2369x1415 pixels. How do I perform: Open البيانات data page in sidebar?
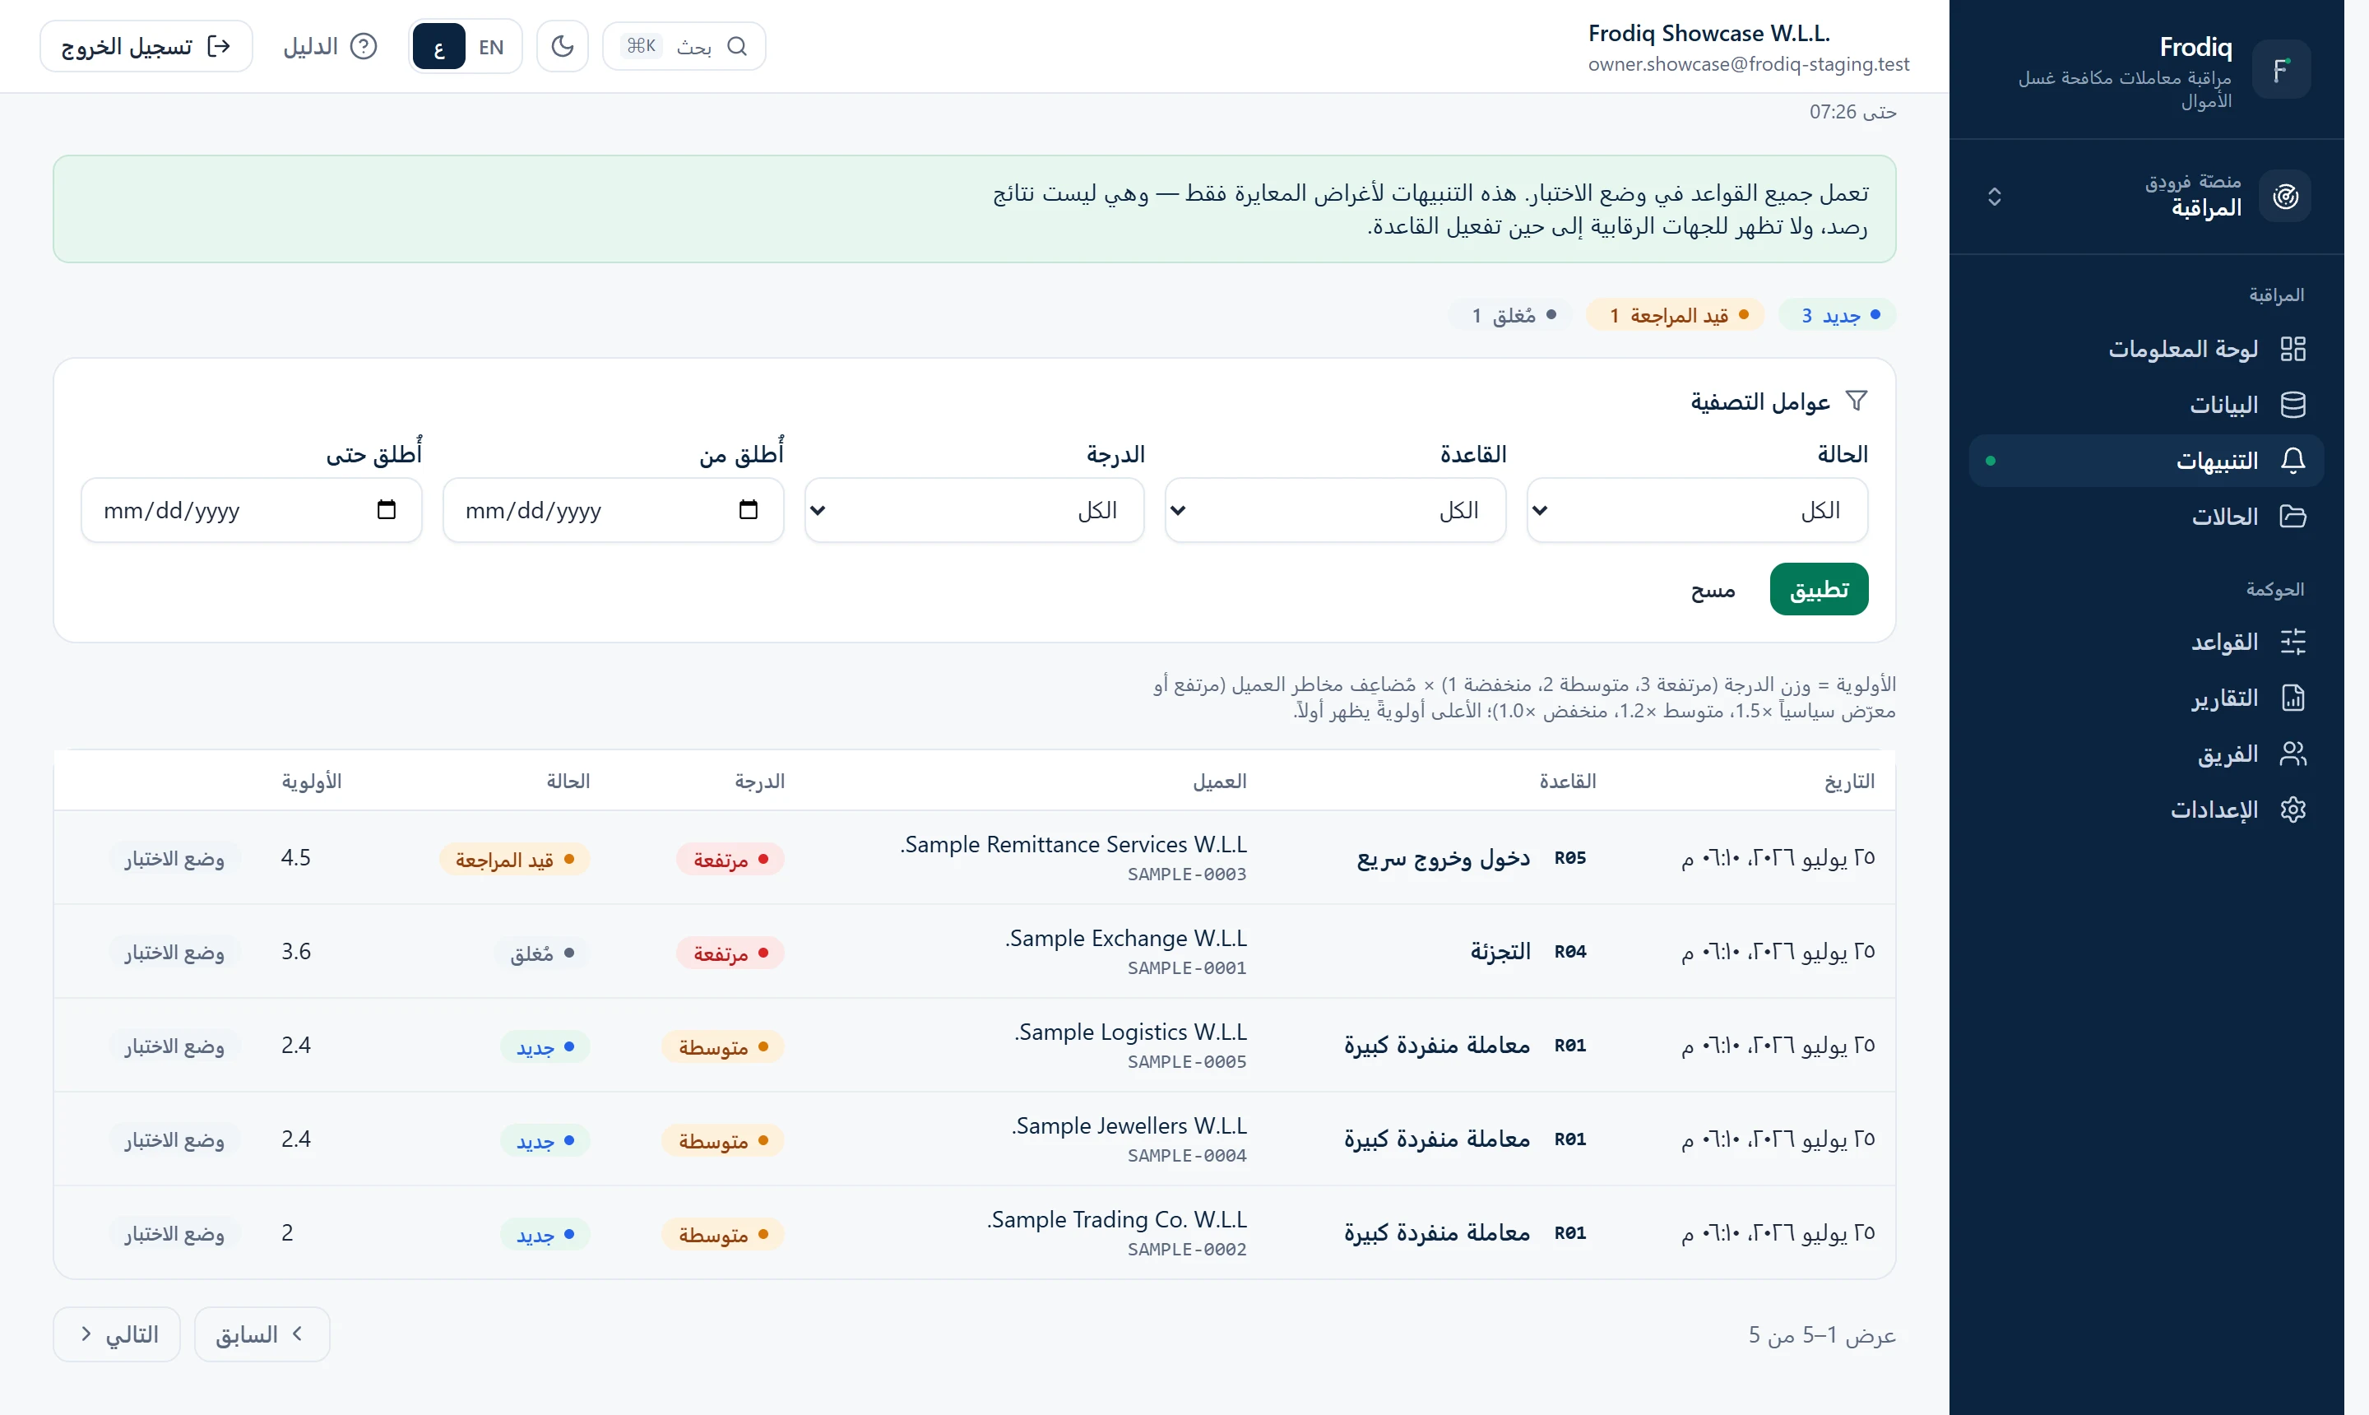(x=2147, y=406)
